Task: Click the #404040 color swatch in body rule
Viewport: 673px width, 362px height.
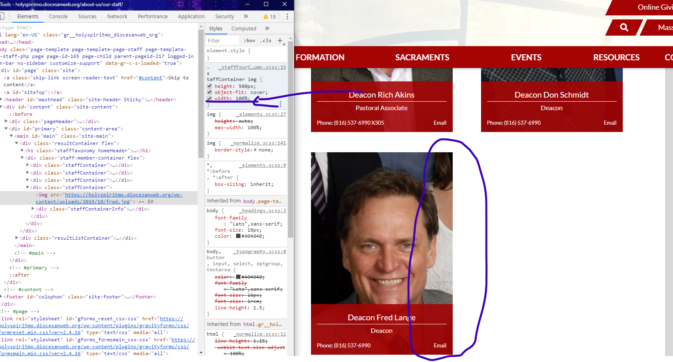Action: click(x=238, y=236)
